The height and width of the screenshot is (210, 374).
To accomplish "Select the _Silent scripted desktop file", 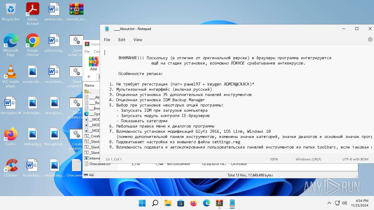I will 75,76.
